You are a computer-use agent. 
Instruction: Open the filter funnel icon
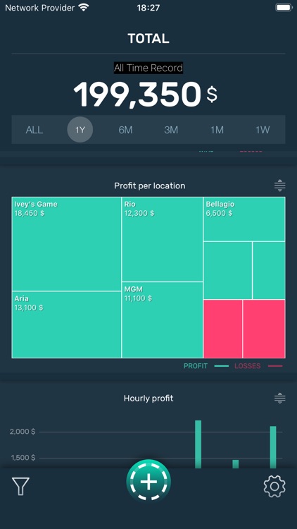click(20, 486)
